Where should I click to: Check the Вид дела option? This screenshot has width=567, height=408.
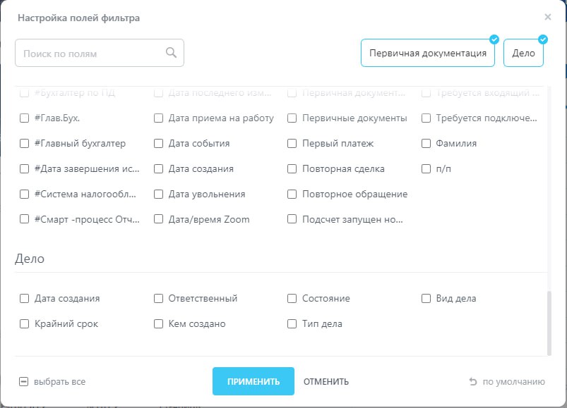(x=426, y=299)
